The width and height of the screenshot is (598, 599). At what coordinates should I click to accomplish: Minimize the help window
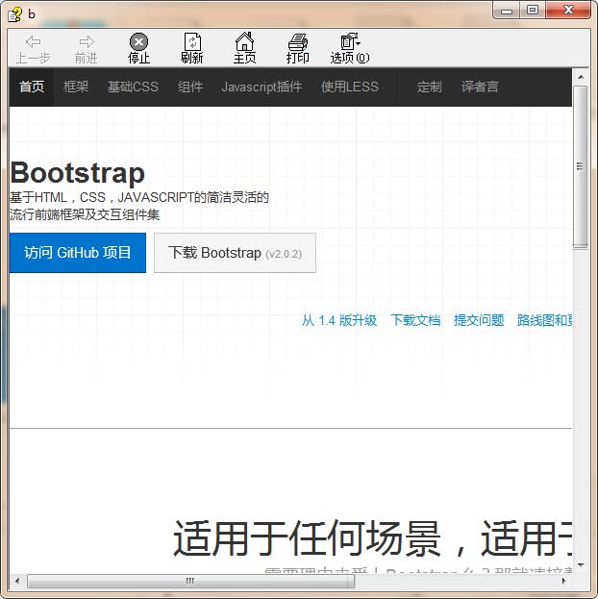coord(507,10)
